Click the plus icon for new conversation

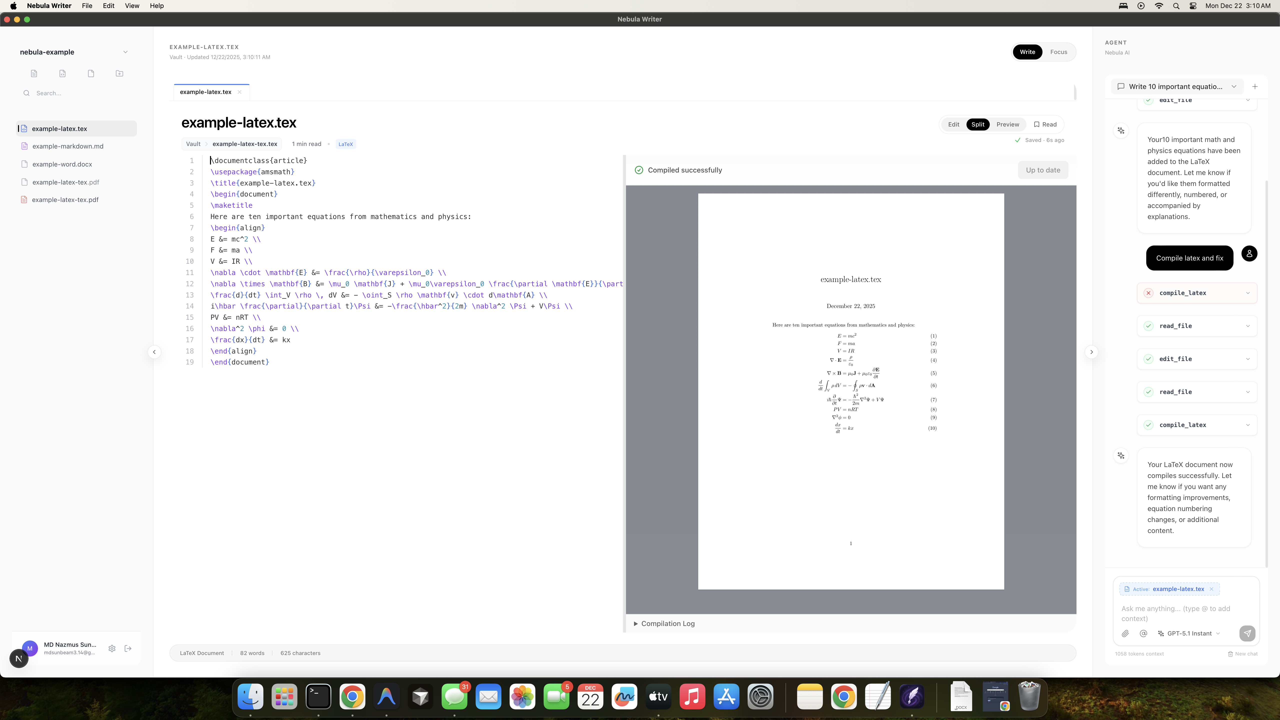(x=1255, y=86)
